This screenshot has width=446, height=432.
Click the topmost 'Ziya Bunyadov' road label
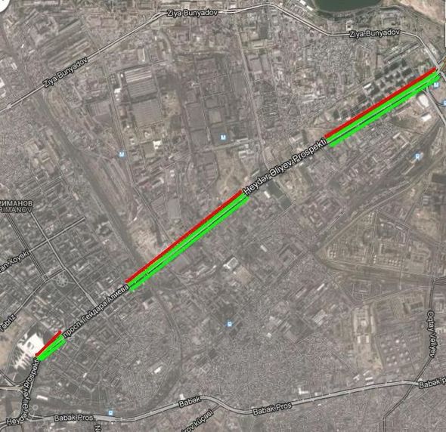(193, 14)
